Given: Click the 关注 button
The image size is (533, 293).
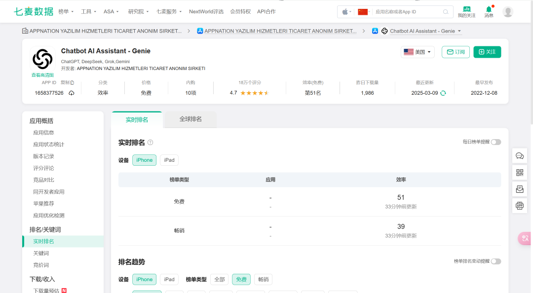Looking at the screenshot, I should pos(487,52).
